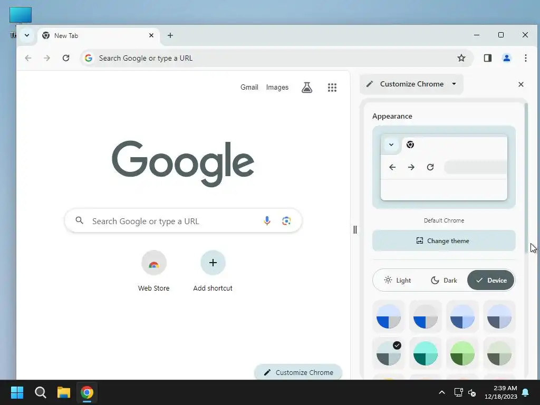Click the Chrome taskbar icon

[87, 392]
